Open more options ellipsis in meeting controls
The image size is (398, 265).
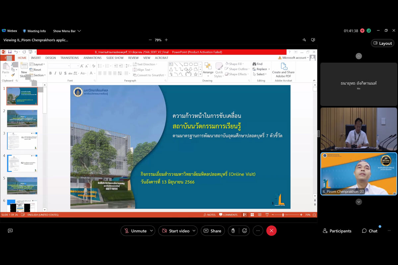click(x=258, y=231)
